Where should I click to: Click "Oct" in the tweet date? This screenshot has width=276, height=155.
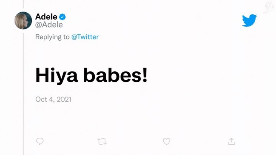tap(41, 99)
